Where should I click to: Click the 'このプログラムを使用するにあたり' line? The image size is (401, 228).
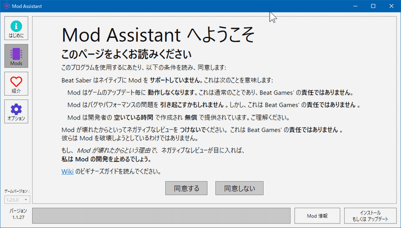pos(144,67)
